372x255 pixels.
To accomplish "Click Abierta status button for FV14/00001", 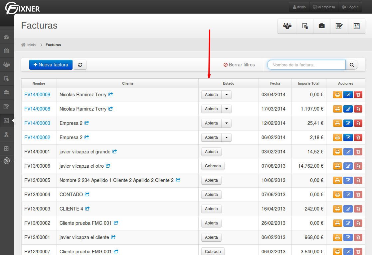I will click(211, 152).
